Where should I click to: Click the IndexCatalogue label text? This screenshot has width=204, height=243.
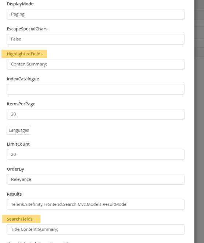23,79
